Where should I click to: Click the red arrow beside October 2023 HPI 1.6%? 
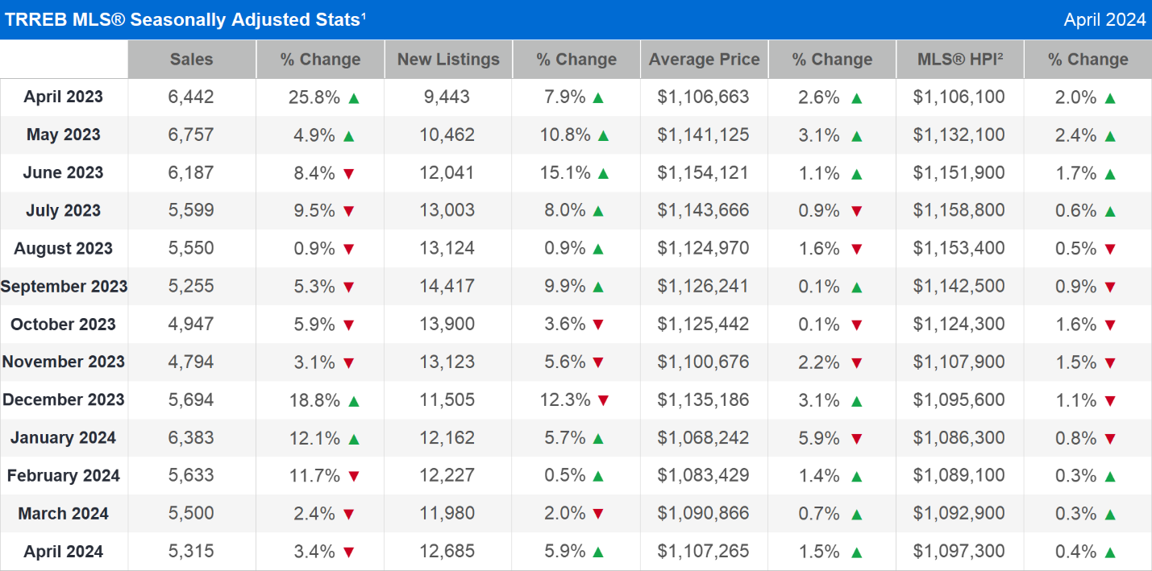coord(1110,325)
